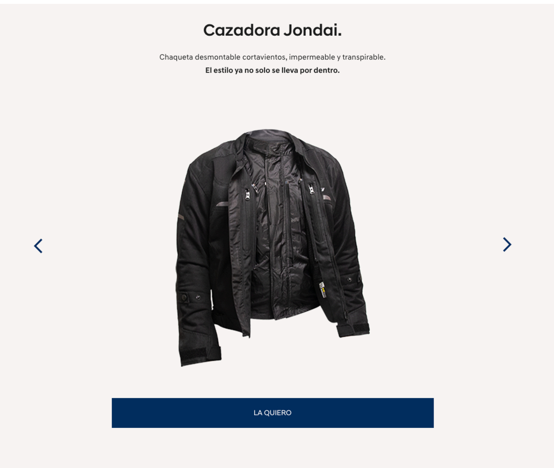Viewport: 554px width, 468px height.
Task: Click the word impermeable in description
Action: click(x=312, y=57)
